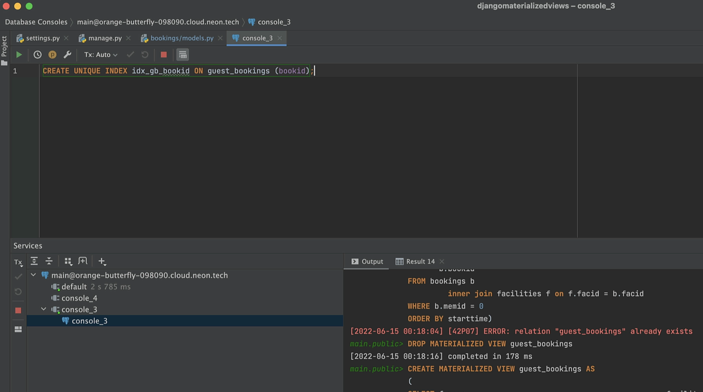Close the bookings/models.py tab
This screenshot has height=392, width=703.
point(220,38)
